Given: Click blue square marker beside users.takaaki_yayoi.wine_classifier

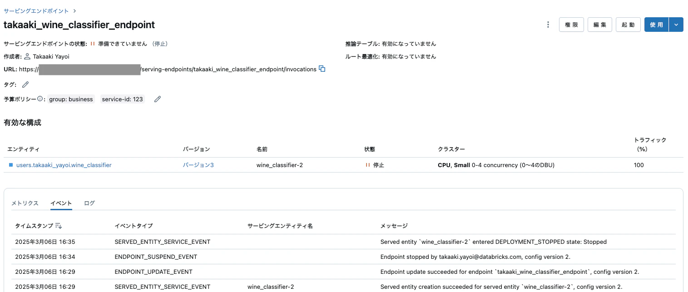Looking at the screenshot, I should tap(11, 165).
